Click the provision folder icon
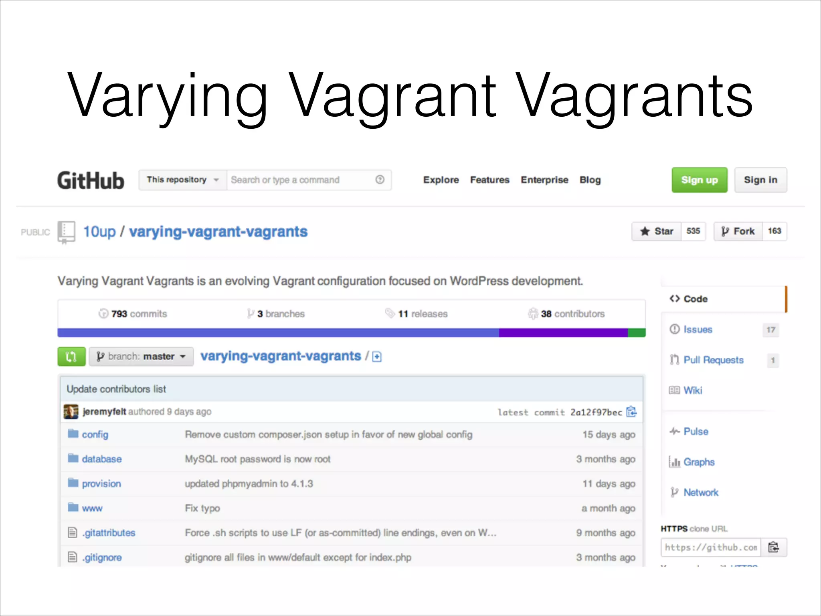The height and width of the screenshot is (616, 821). (73, 482)
